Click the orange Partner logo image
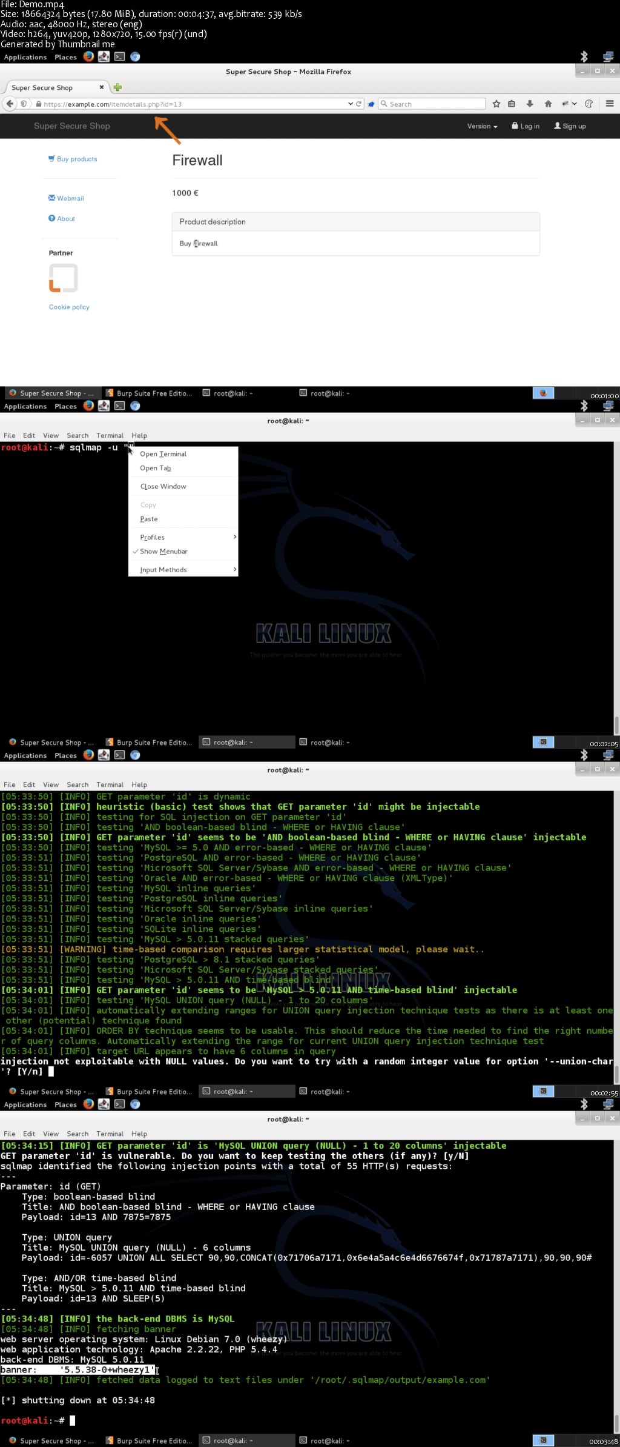The image size is (620, 1447). (64, 278)
